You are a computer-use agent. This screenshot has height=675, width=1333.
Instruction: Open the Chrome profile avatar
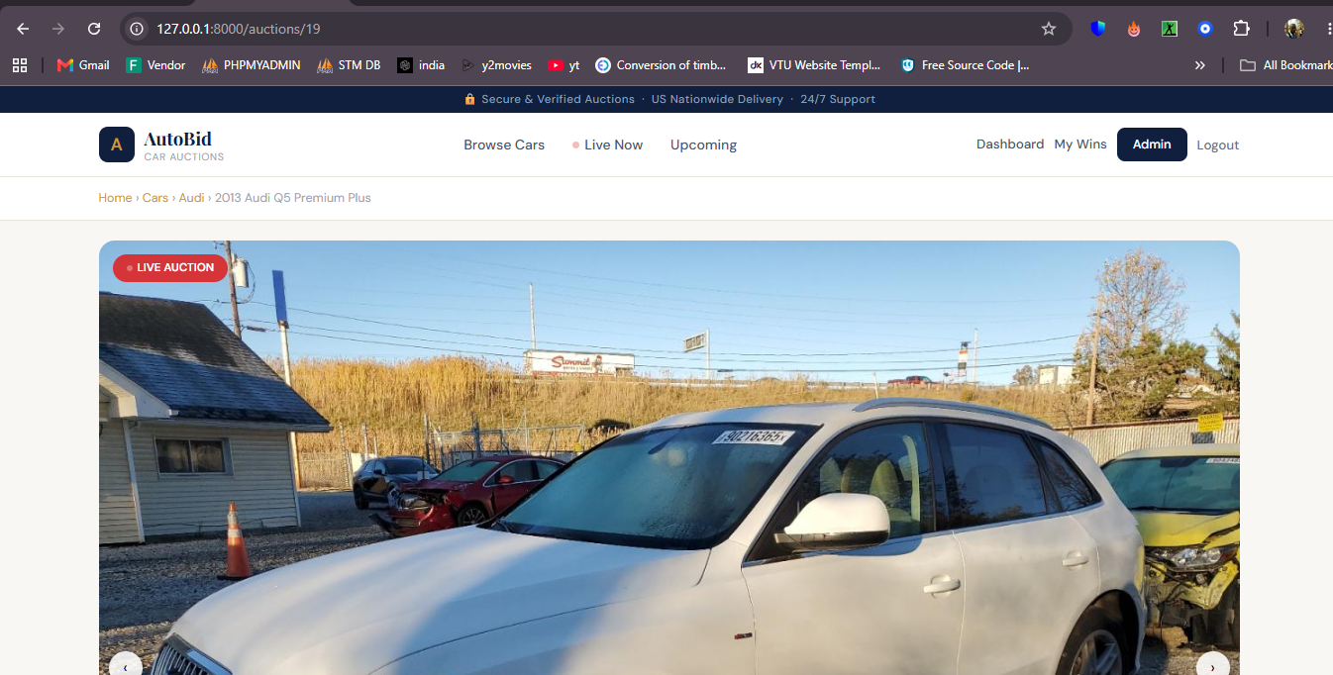click(x=1294, y=29)
